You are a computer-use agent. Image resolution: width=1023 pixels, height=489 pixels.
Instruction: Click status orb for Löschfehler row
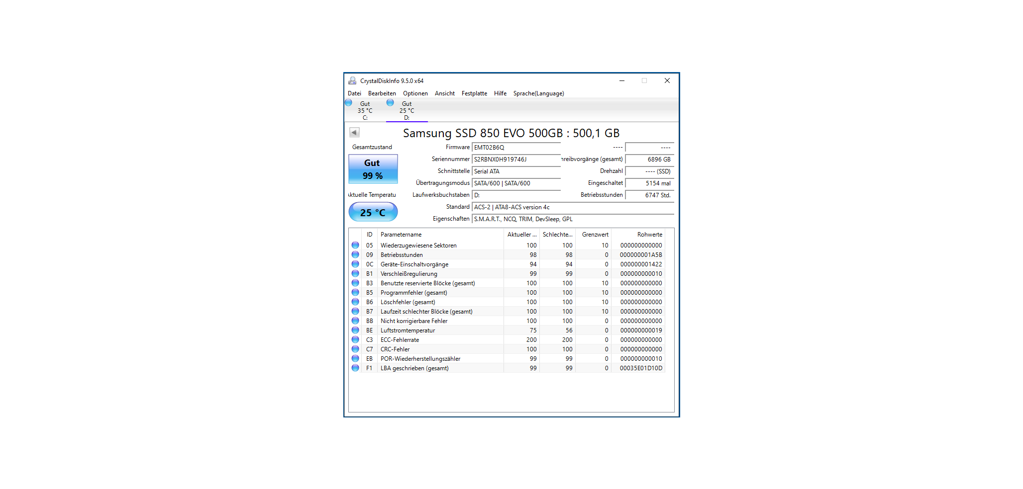point(355,302)
